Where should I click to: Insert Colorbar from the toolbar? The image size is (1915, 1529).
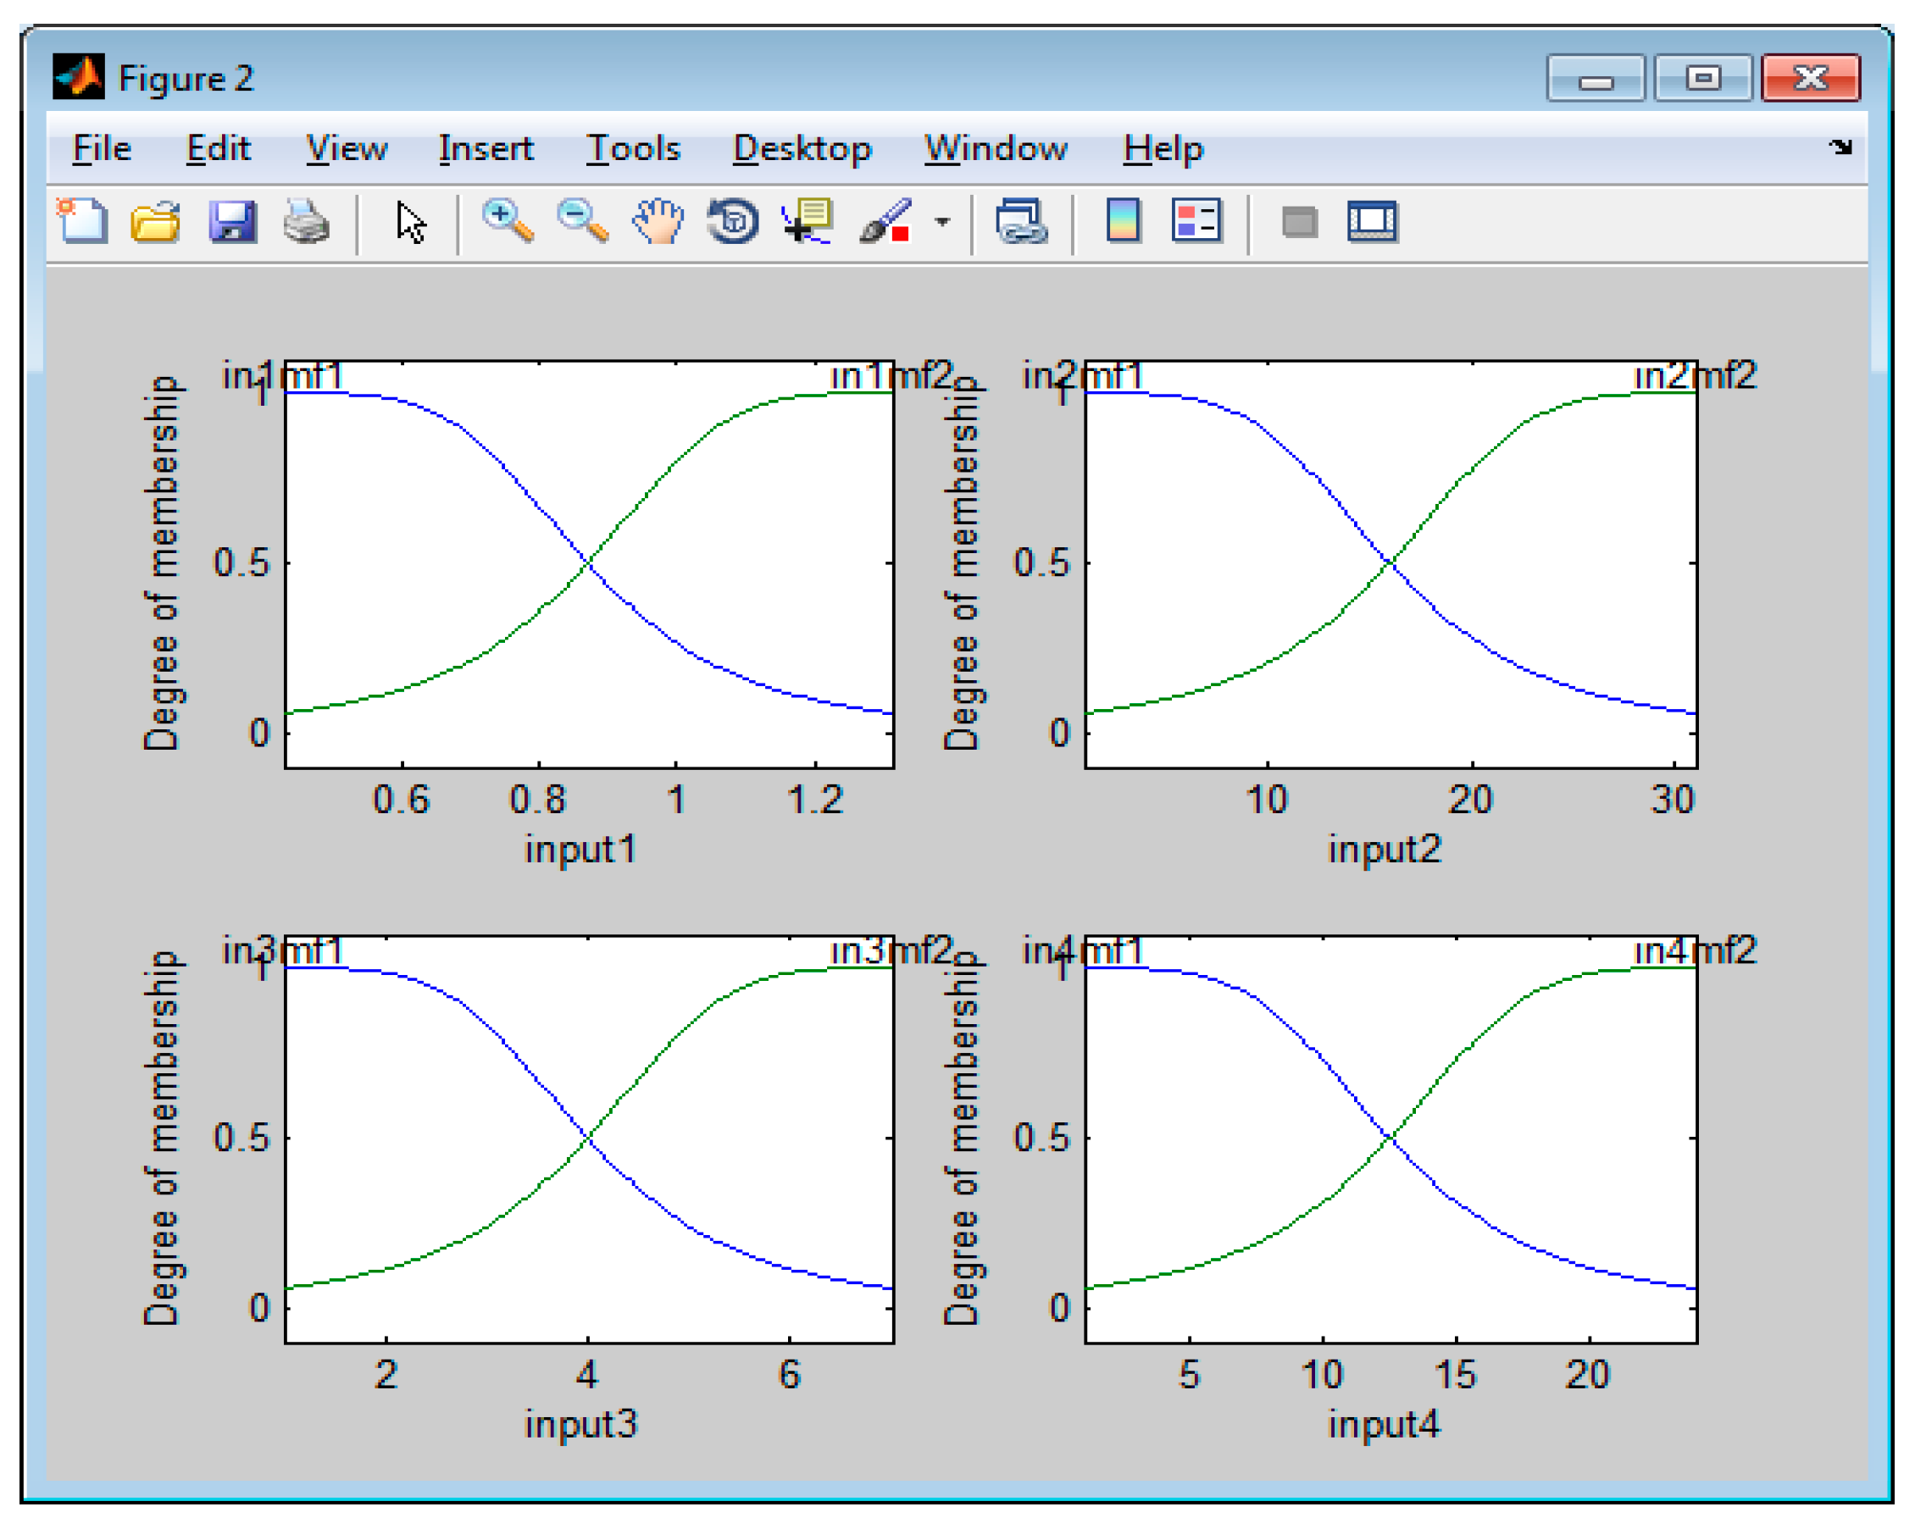tap(1123, 221)
